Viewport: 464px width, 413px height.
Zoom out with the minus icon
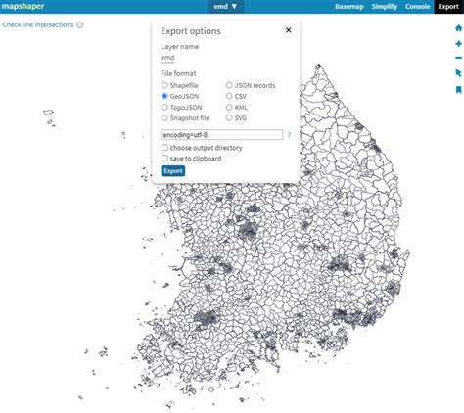(x=458, y=58)
